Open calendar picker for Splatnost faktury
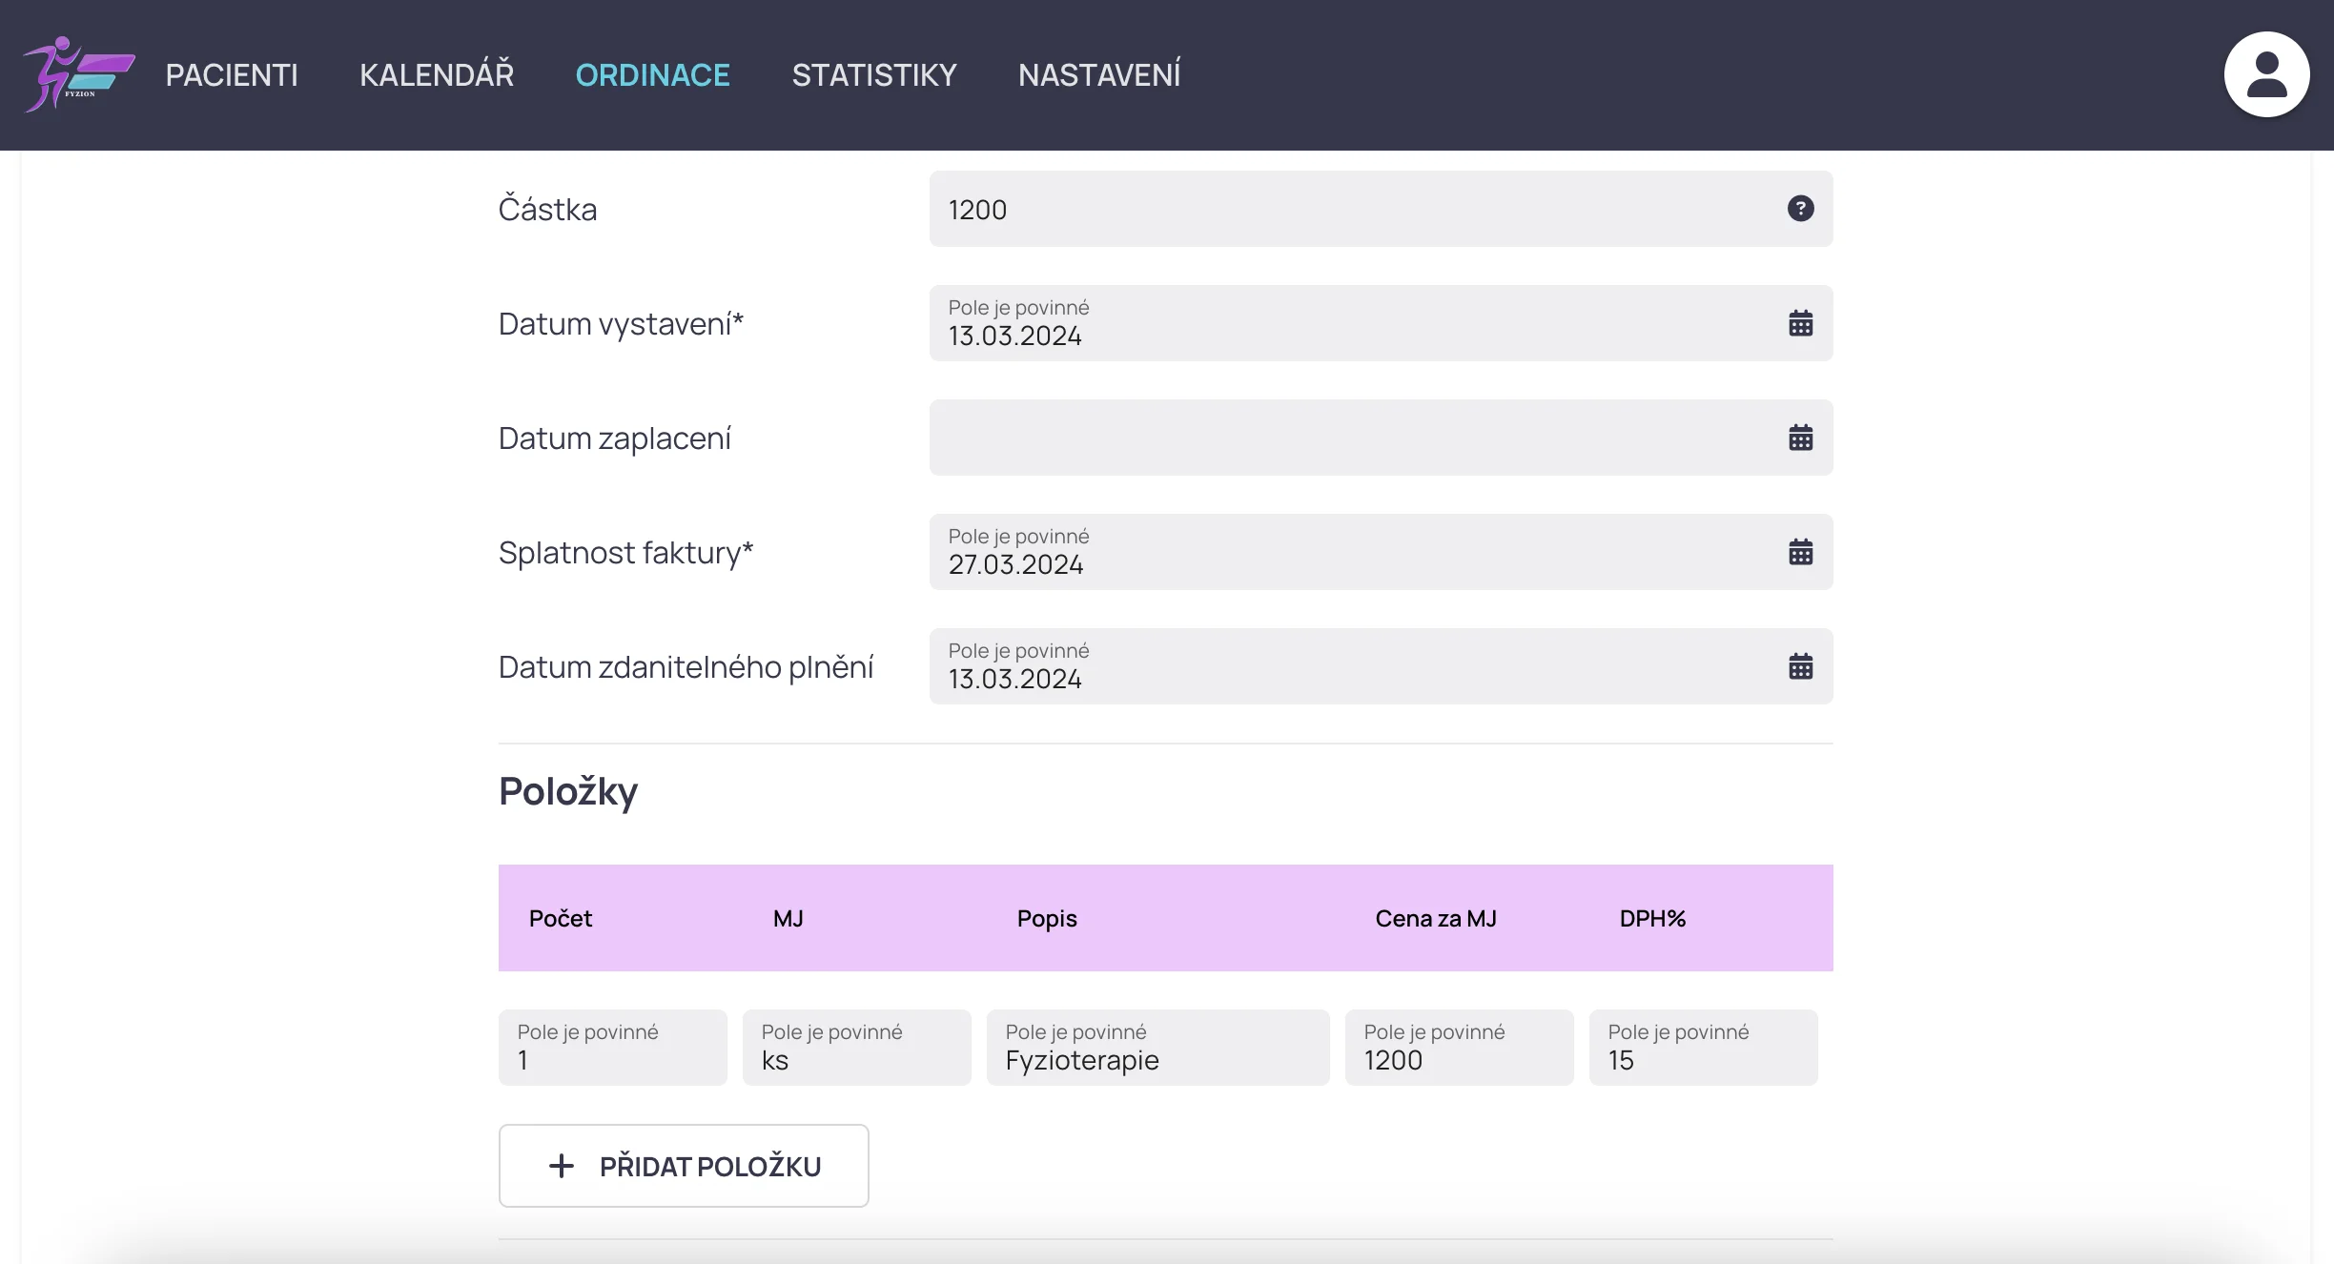 tap(1800, 552)
